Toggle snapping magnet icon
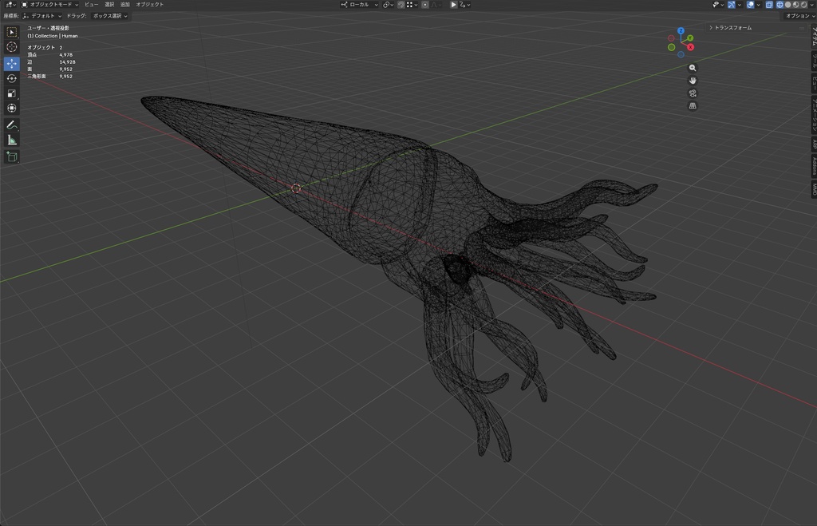The image size is (817, 526). click(x=401, y=5)
